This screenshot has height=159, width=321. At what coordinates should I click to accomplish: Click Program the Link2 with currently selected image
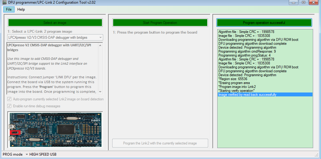pyautogui.click(x=160, y=143)
